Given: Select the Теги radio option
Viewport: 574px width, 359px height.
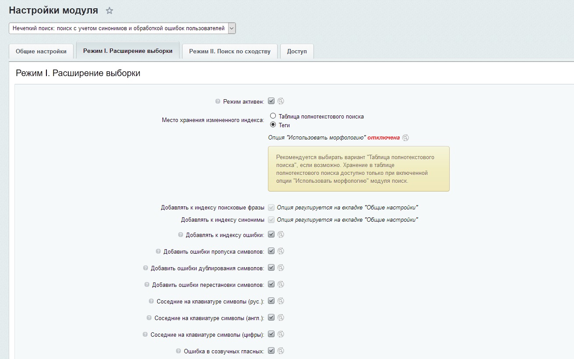Looking at the screenshot, I should 273,125.
